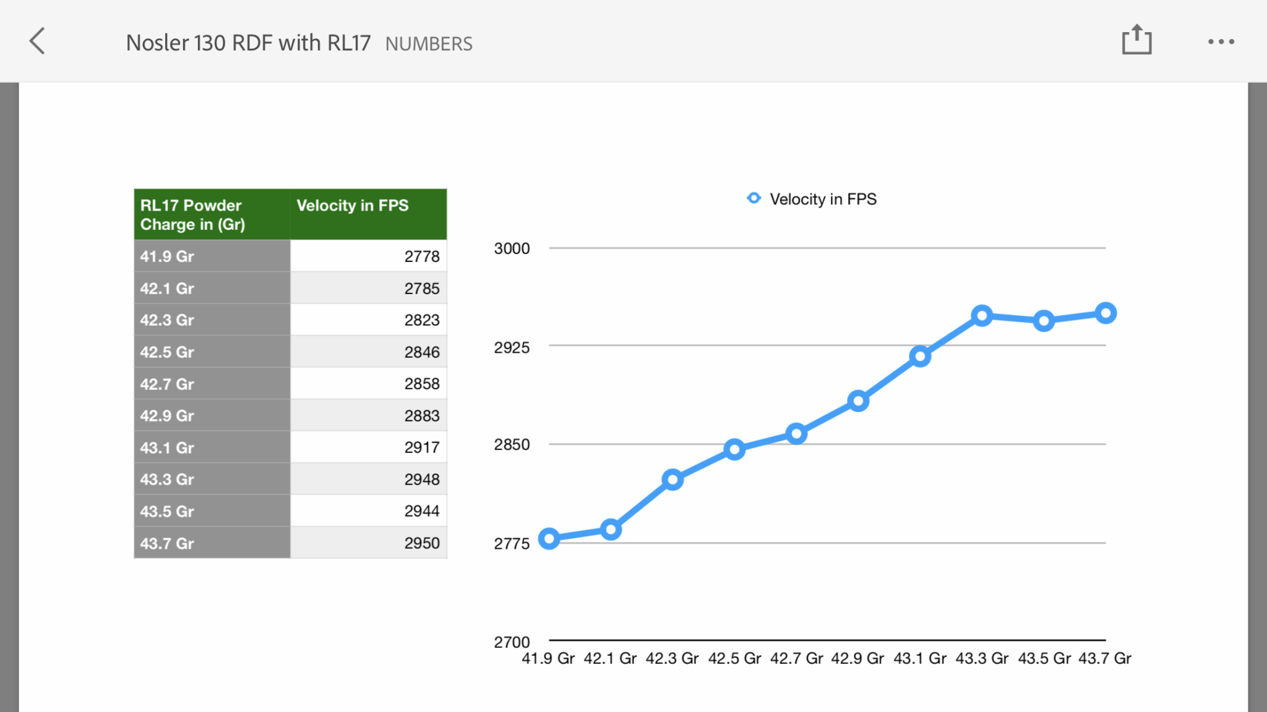
Task: Select the velocity cell 2858
Action: [x=369, y=384]
